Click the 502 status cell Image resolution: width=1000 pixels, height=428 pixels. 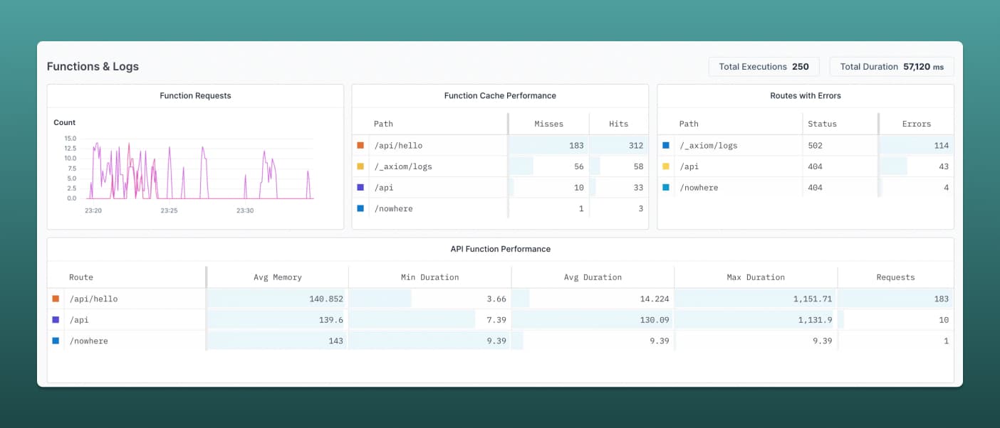click(x=815, y=145)
